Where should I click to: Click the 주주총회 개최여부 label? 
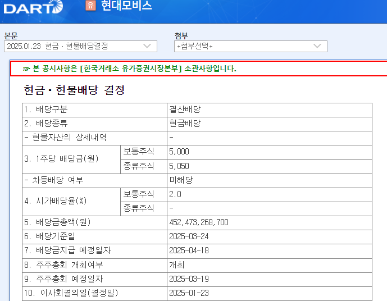[x=63, y=264]
